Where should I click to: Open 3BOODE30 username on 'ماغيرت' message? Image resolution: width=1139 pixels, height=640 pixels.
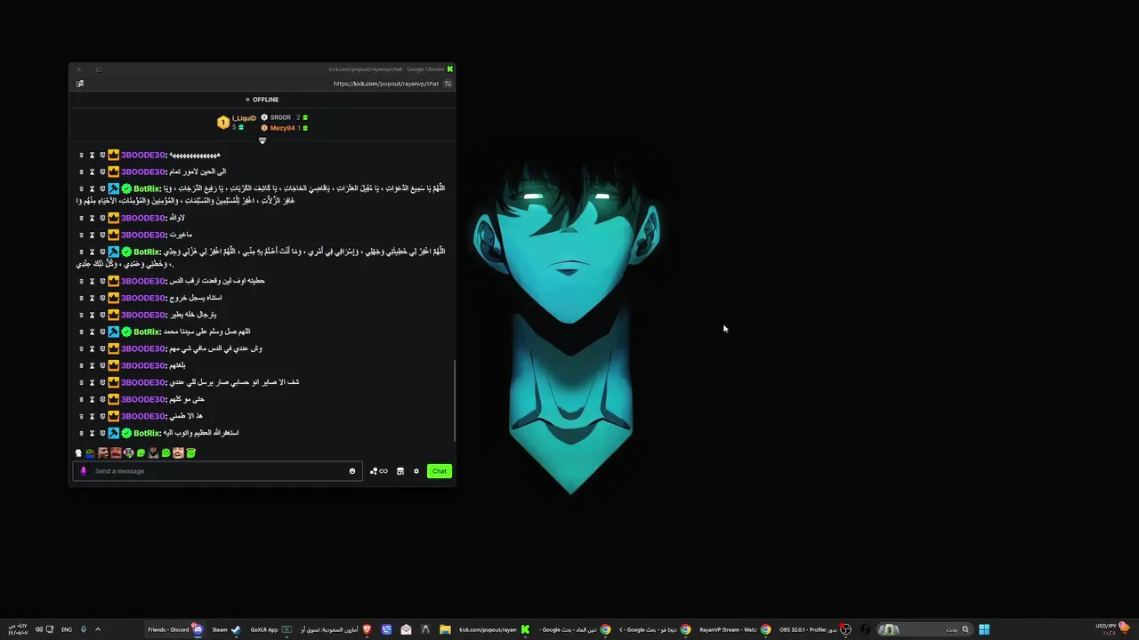pos(143,235)
